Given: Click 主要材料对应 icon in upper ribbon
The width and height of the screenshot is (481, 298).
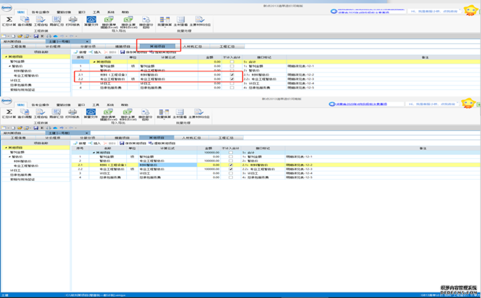Looking at the screenshot, I should [199, 20].
